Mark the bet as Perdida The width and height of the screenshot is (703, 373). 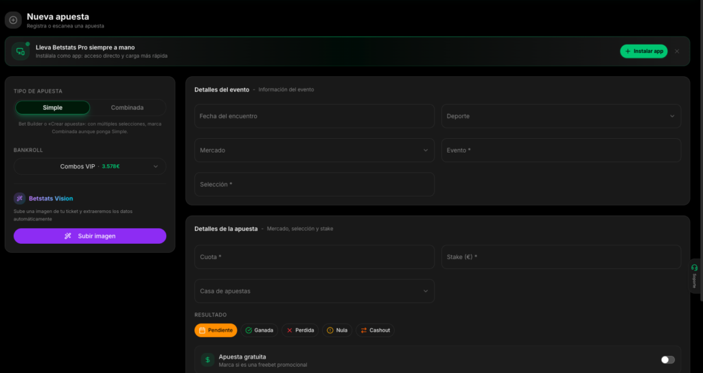click(300, 330)
